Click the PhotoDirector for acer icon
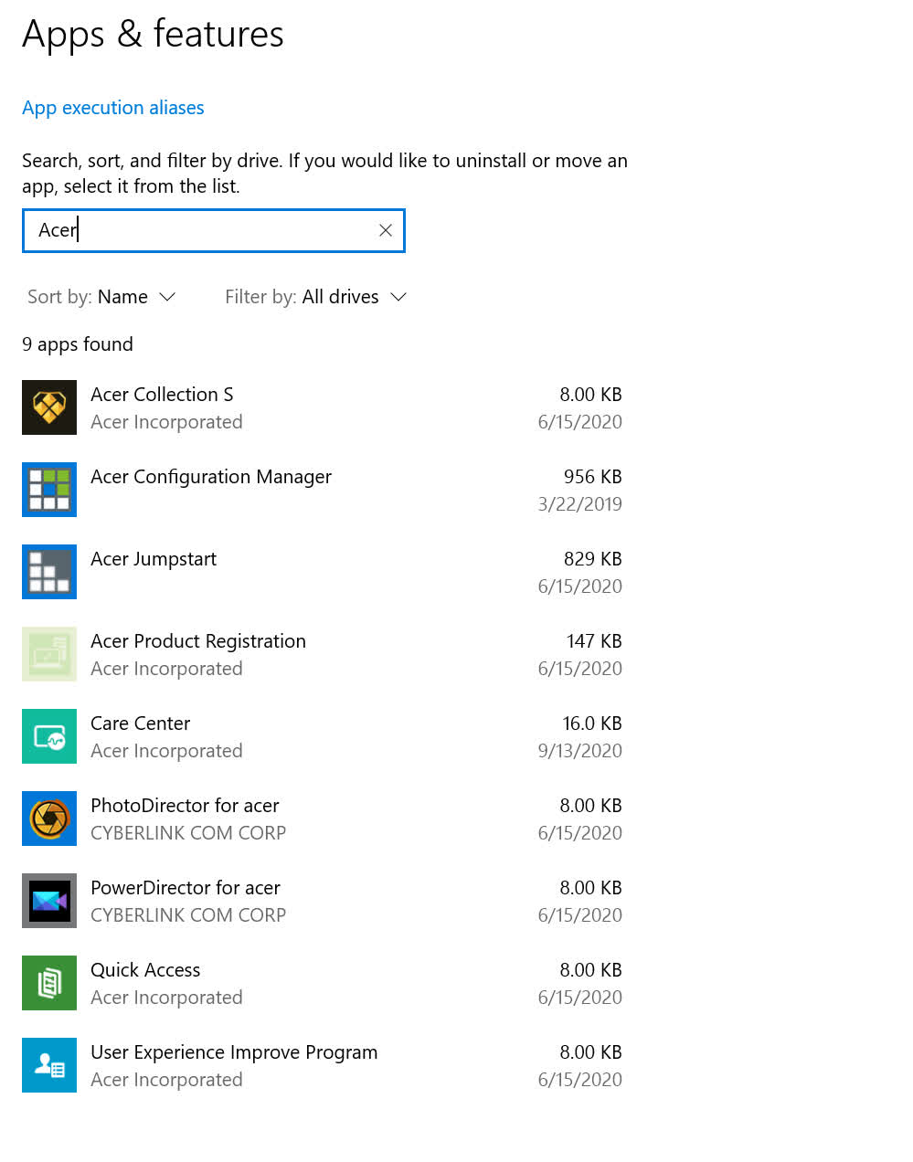Image resolution: width=913 pixels, height=1162 pixels. click(49, 819)
